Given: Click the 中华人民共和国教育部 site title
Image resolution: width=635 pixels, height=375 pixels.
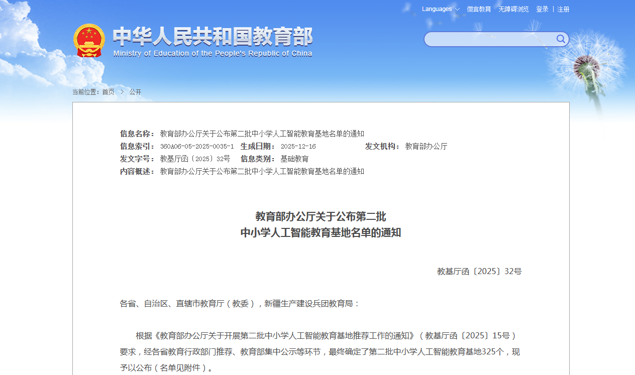Looking at the screenshot, I should (213, 36).
